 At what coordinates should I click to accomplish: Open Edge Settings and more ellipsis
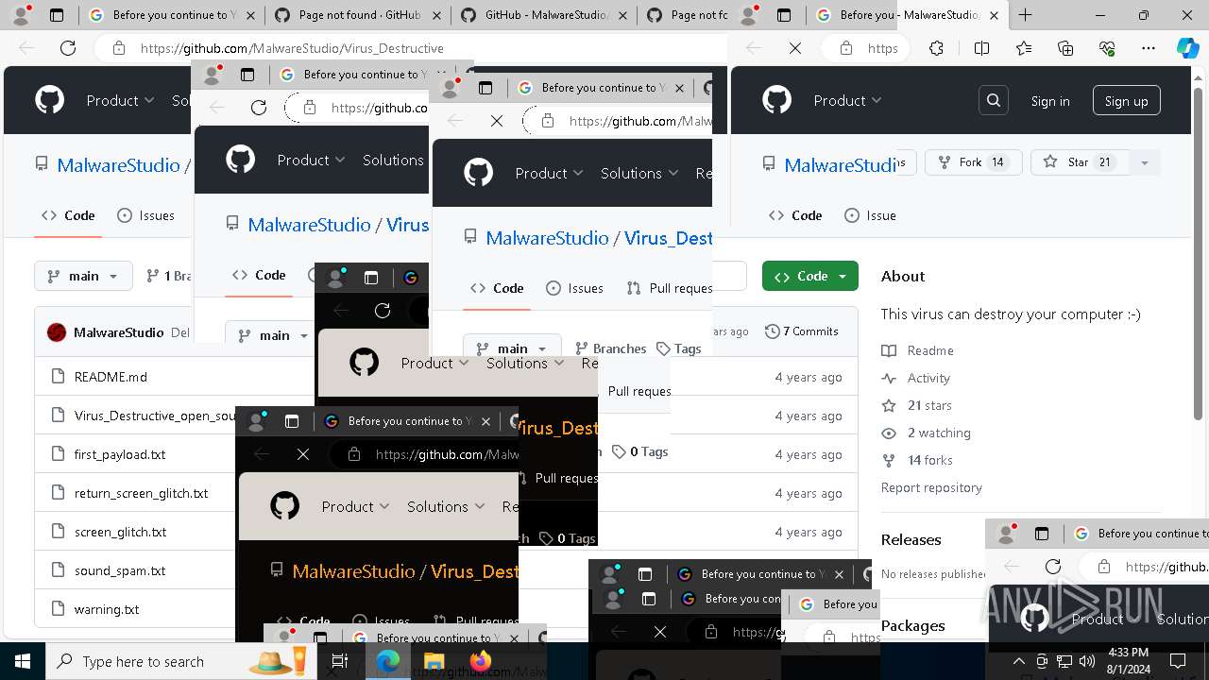coord(1149,48)
